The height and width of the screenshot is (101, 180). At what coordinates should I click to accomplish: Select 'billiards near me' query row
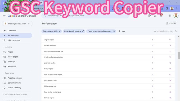(108, 86)
